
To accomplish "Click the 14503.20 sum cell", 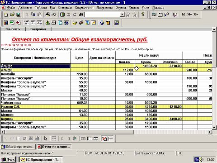I will point(146,66).
